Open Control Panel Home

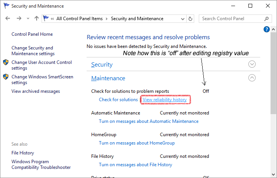tap(32, 34)
